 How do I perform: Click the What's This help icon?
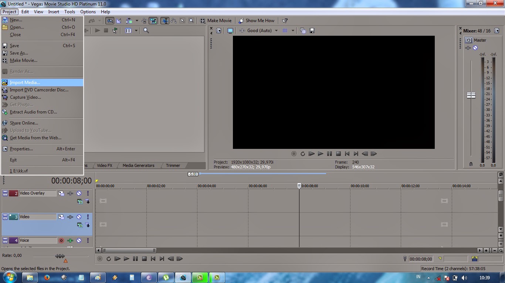click(285, 21)
